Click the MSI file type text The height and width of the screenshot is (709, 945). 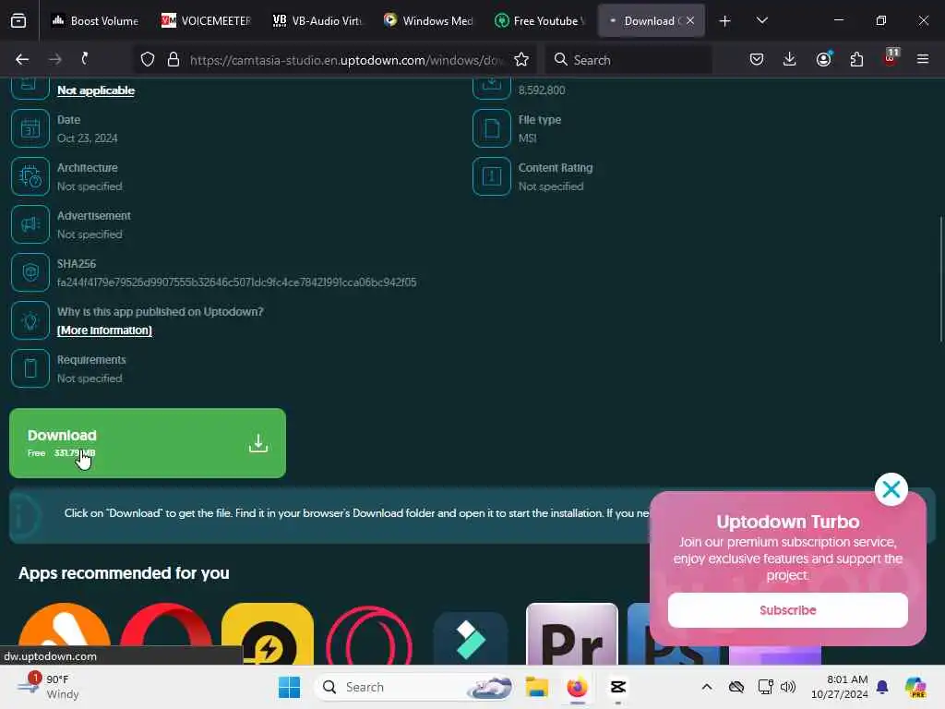pyautogui.click(x=527, y=138)
